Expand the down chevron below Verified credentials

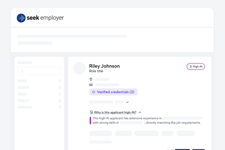[127, 102]
